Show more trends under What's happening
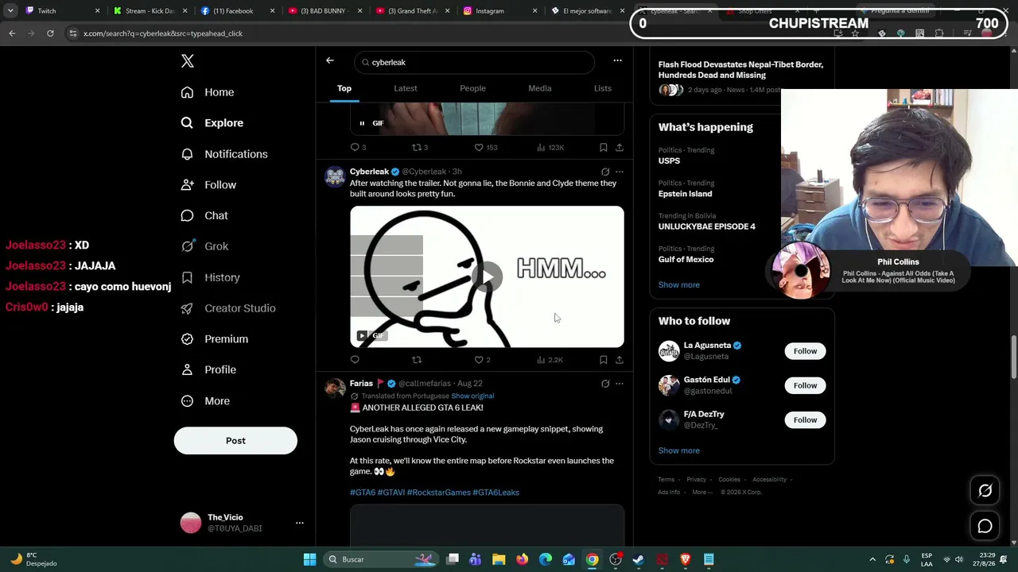This screenshot has height=572, width=1018. [x=679, y=285]
